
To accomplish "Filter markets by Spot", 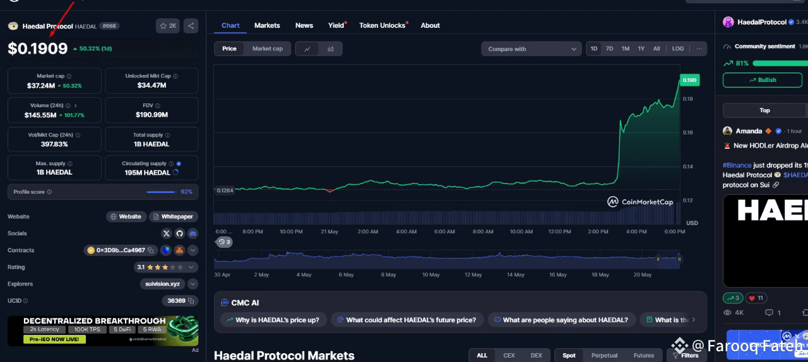I will 569,355.
